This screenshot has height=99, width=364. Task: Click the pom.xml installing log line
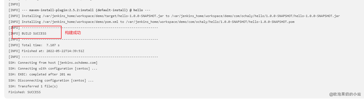151,22
